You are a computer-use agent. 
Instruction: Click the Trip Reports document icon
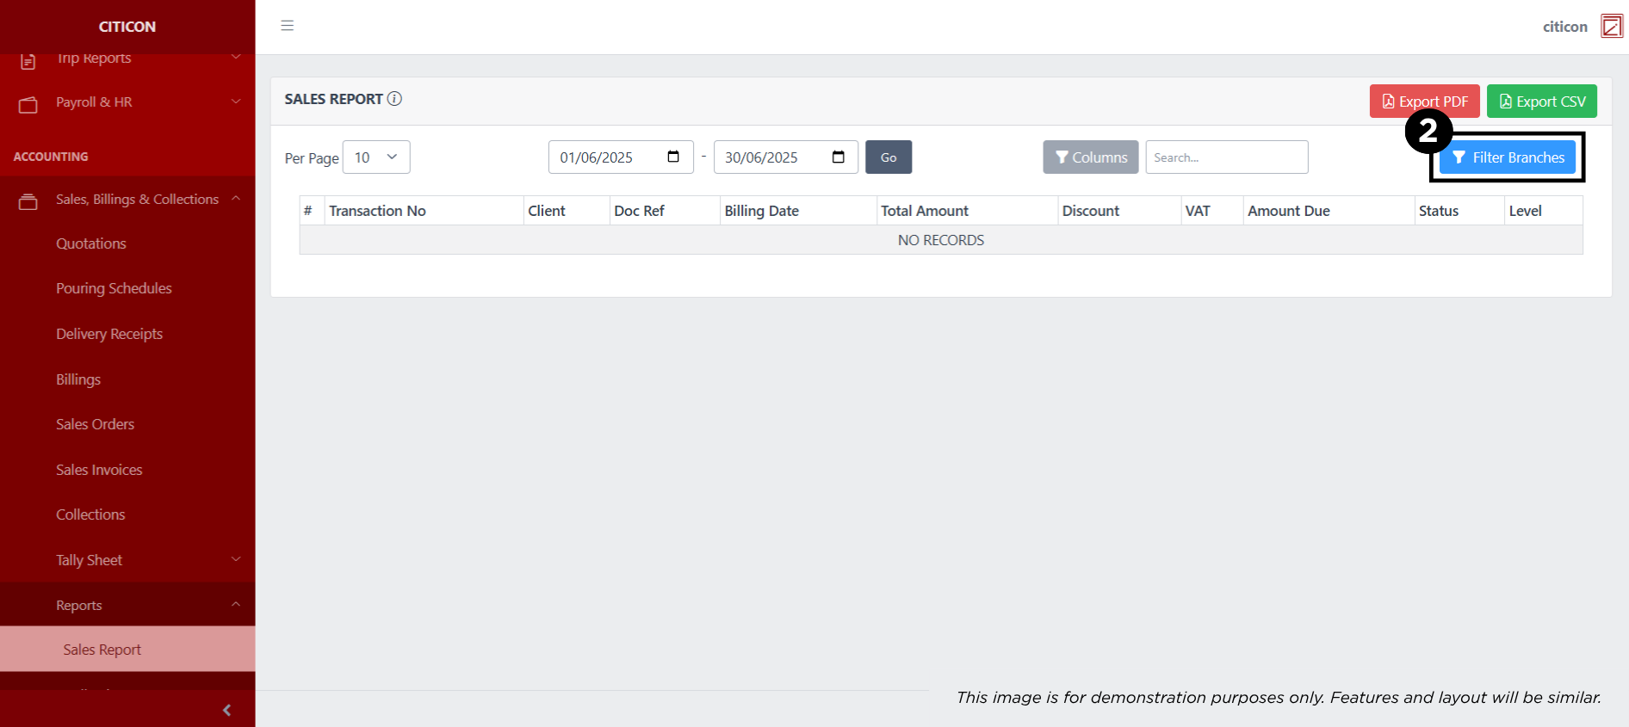(x=28, y=60)
